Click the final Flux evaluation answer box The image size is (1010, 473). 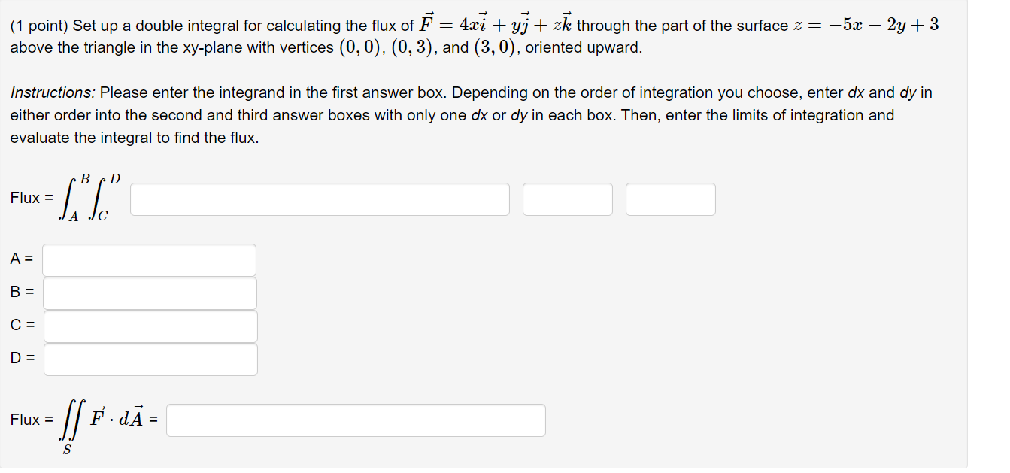tap(356, 420)
